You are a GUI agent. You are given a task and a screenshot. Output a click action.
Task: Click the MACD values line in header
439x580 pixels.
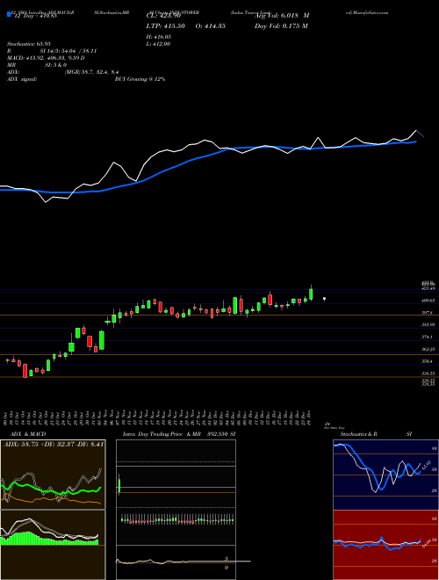pos(46,58)
